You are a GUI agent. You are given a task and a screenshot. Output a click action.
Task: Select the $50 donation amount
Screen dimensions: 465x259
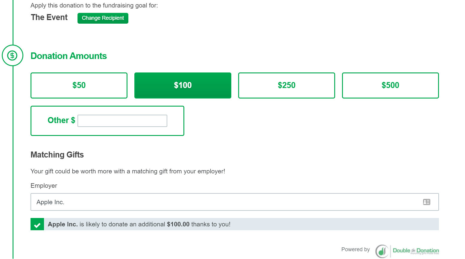pyautogui.click(x=79, y=85)
